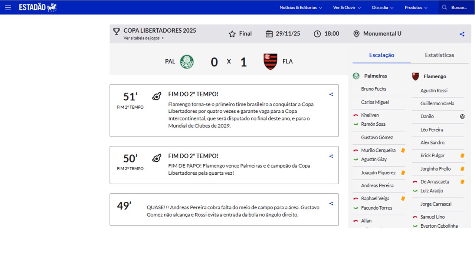The image size is (475, 267).
Task: Click player name Gustavo Gómez in lineup
Action: 377,138
